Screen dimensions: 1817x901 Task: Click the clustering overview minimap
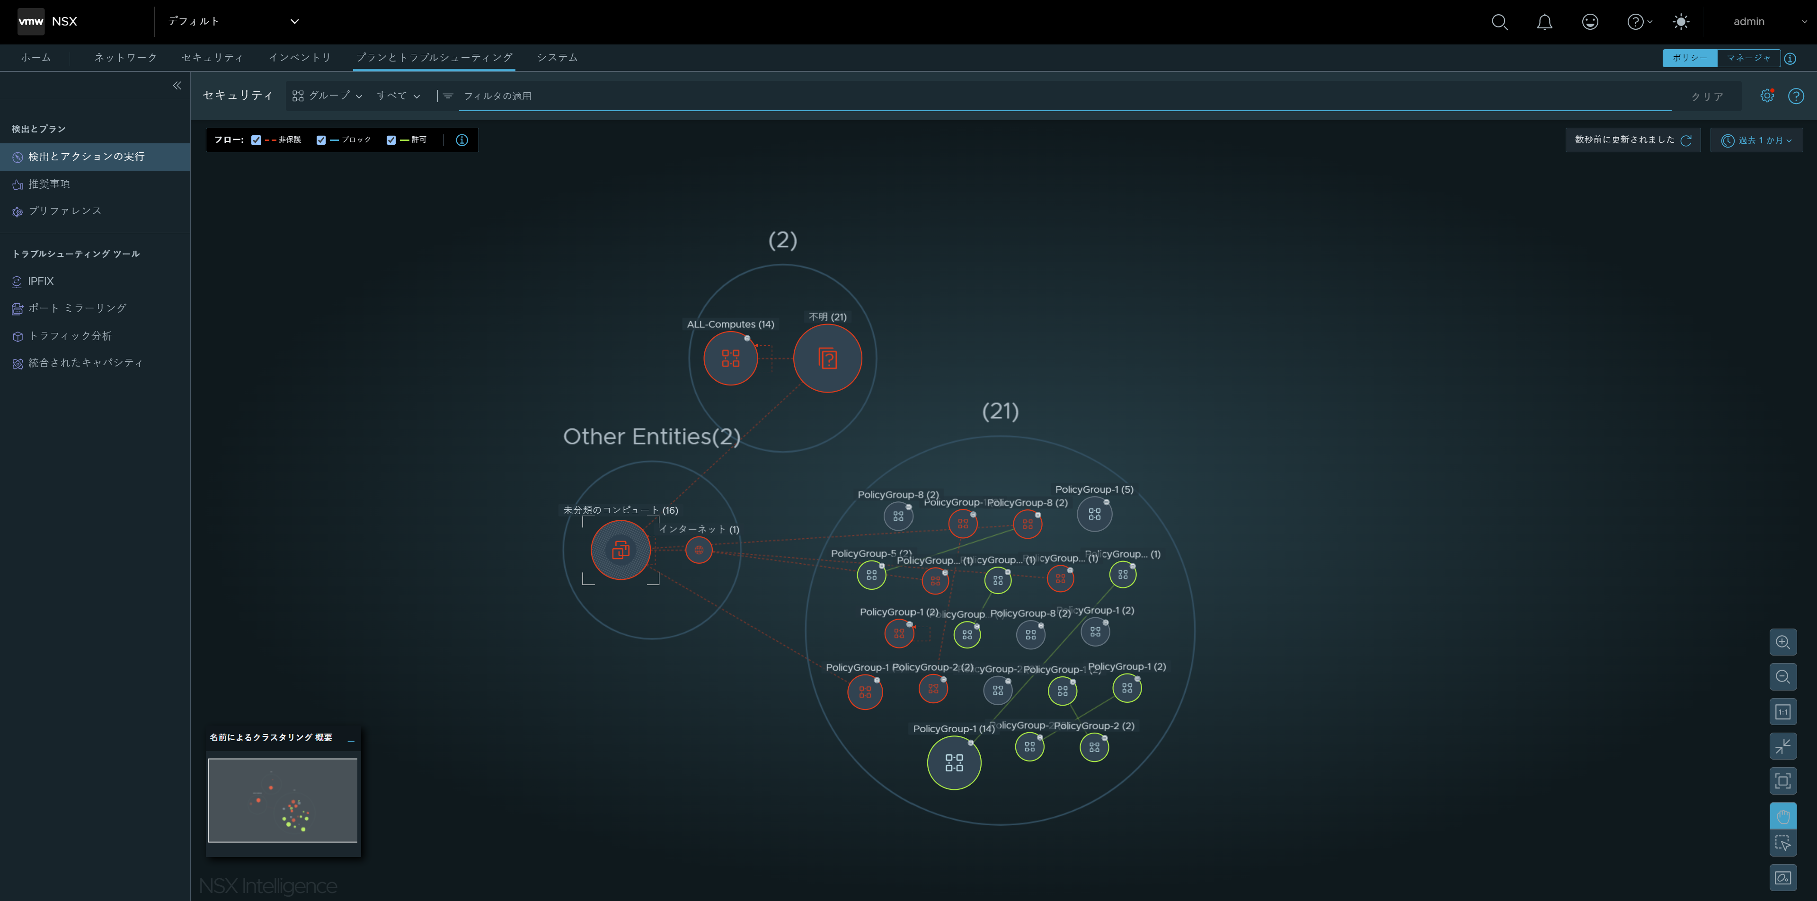point(283,800)
